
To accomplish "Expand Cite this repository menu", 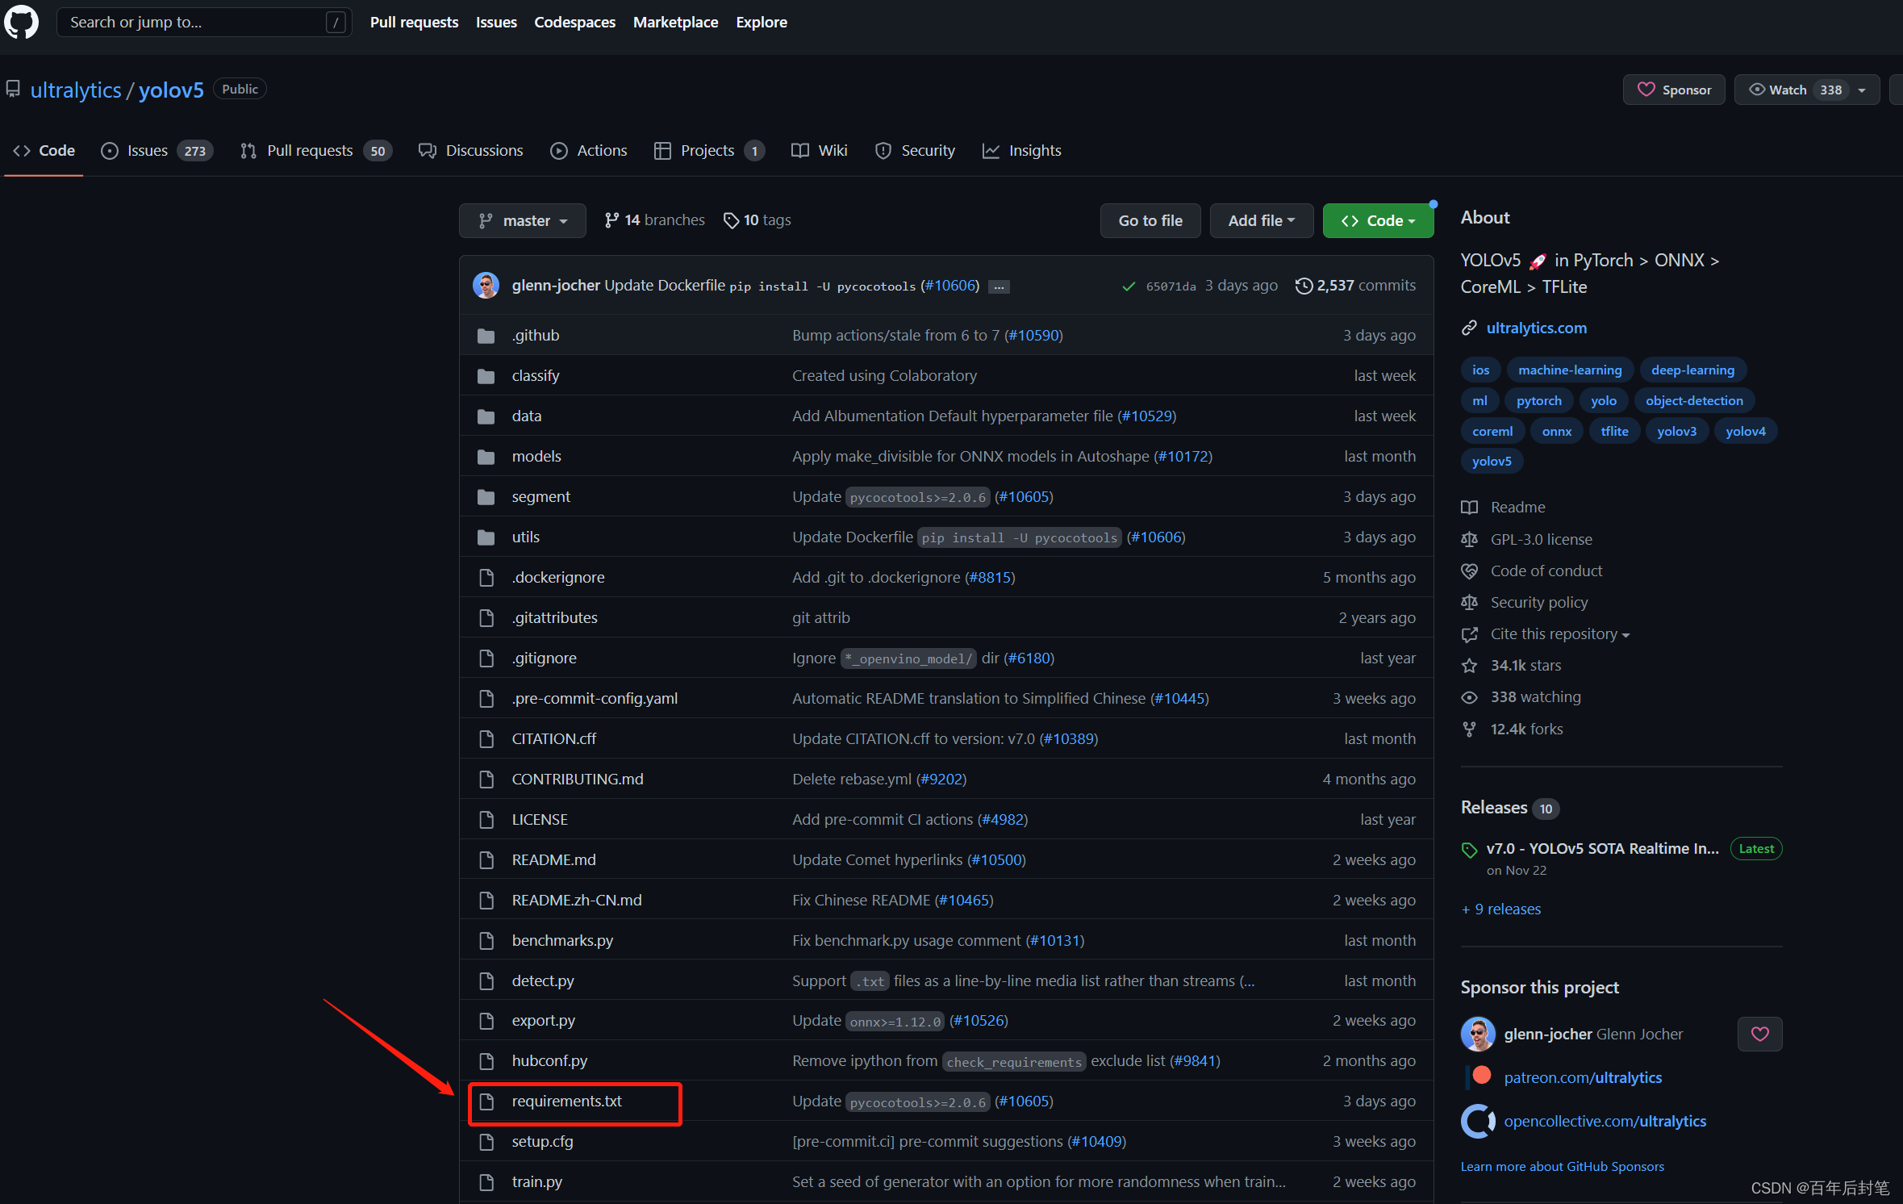I will (x=1559, y=634).
